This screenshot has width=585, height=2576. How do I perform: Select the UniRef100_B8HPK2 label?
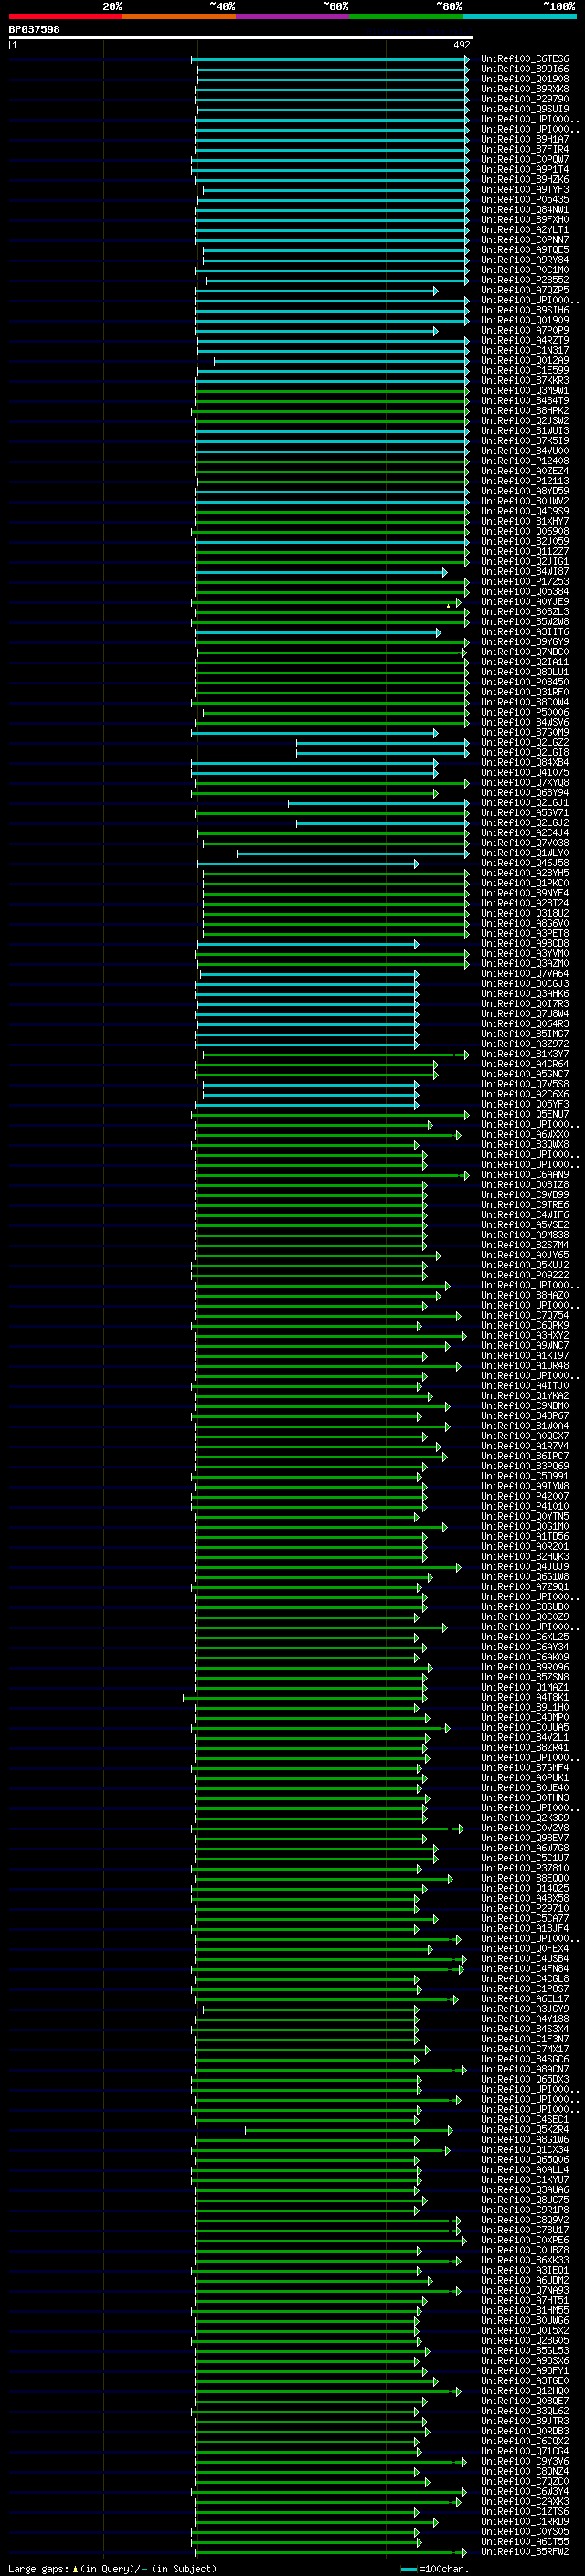524,411
